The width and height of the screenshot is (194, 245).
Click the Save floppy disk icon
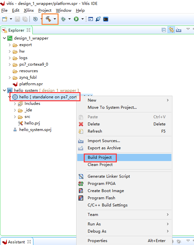pyautogui.click(x=17, y=19)
